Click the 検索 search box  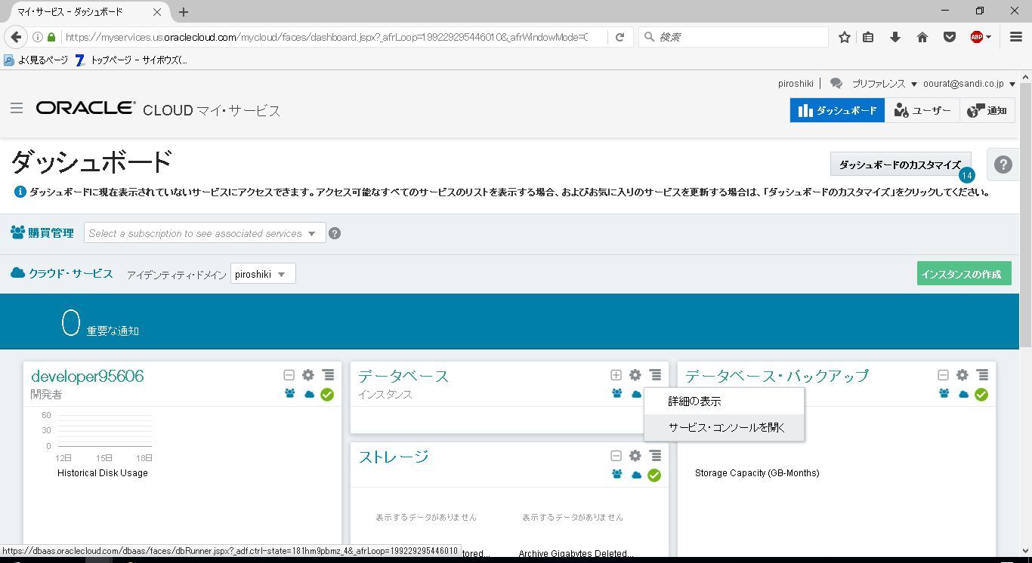point(733,37)
